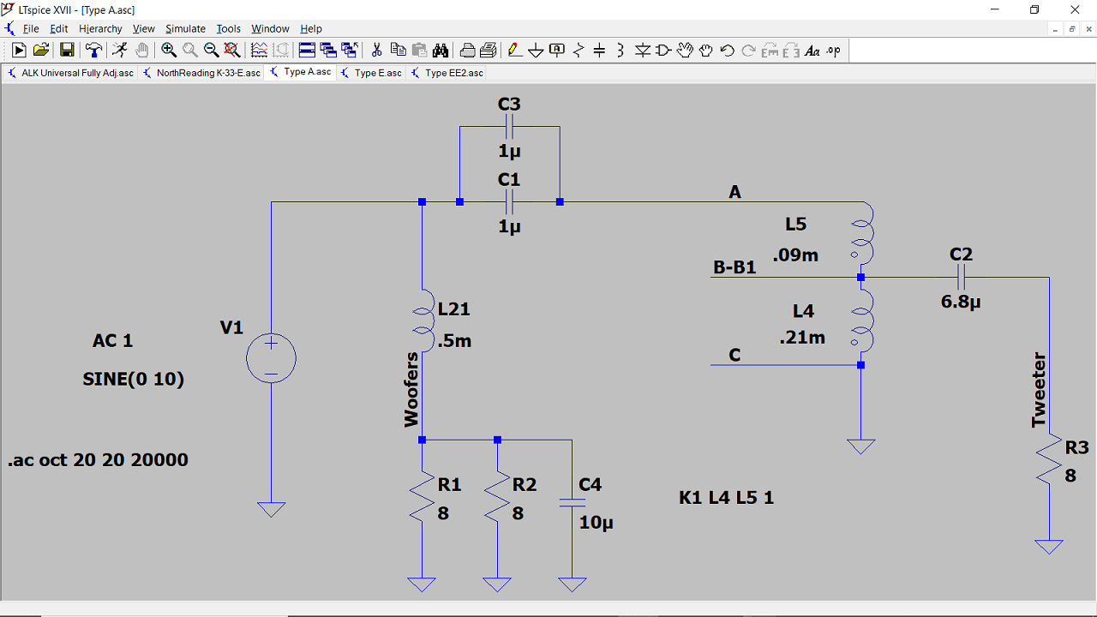This screenshot has width=1097, height=617.
Task: Cascade windows using the Cascade icon
Action: click(328, 51)
